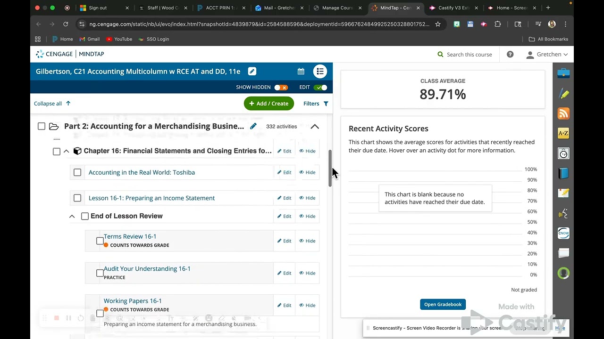This screenshot has width=604, height=339.
Task: Open the Gmail bookmark
Action: point(90,39)
